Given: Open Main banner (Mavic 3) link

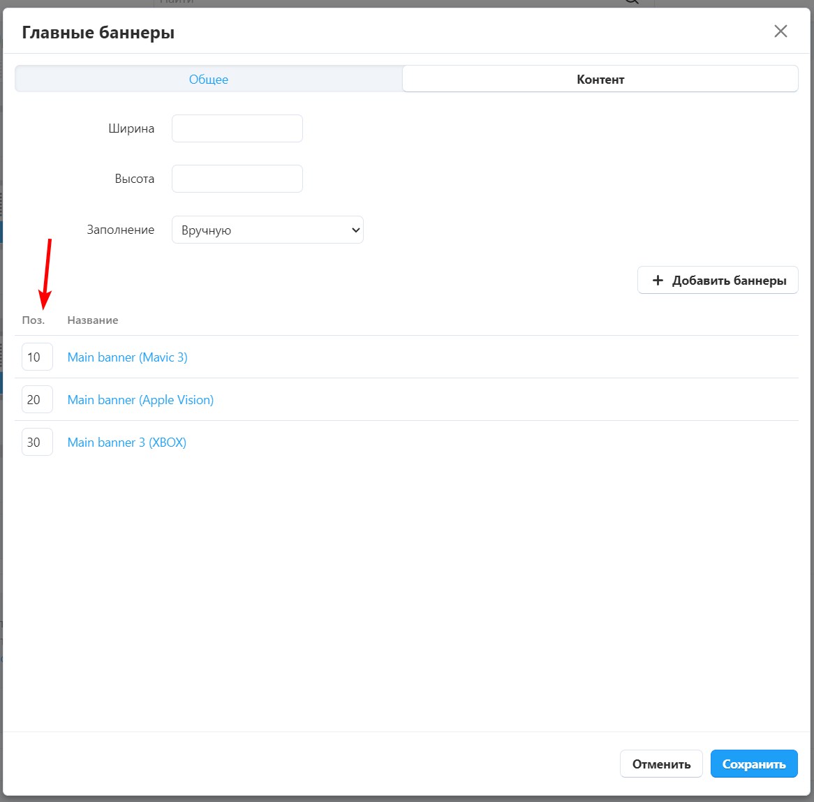Looking at the screenshot, I should pyautogui.click(x=127, y=357).
